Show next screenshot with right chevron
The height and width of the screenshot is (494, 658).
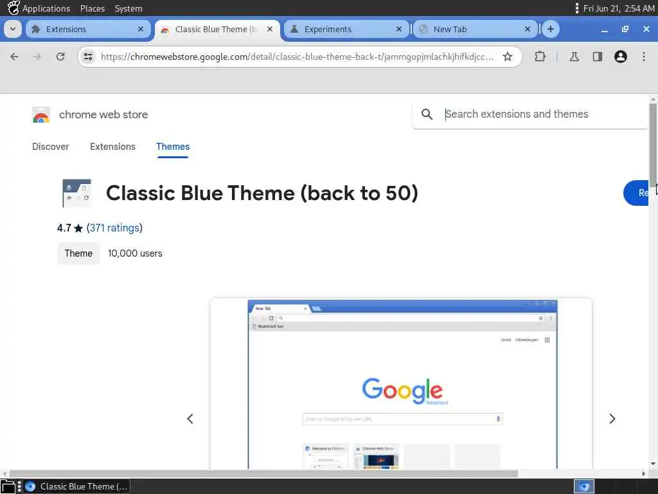coord(612,419)
